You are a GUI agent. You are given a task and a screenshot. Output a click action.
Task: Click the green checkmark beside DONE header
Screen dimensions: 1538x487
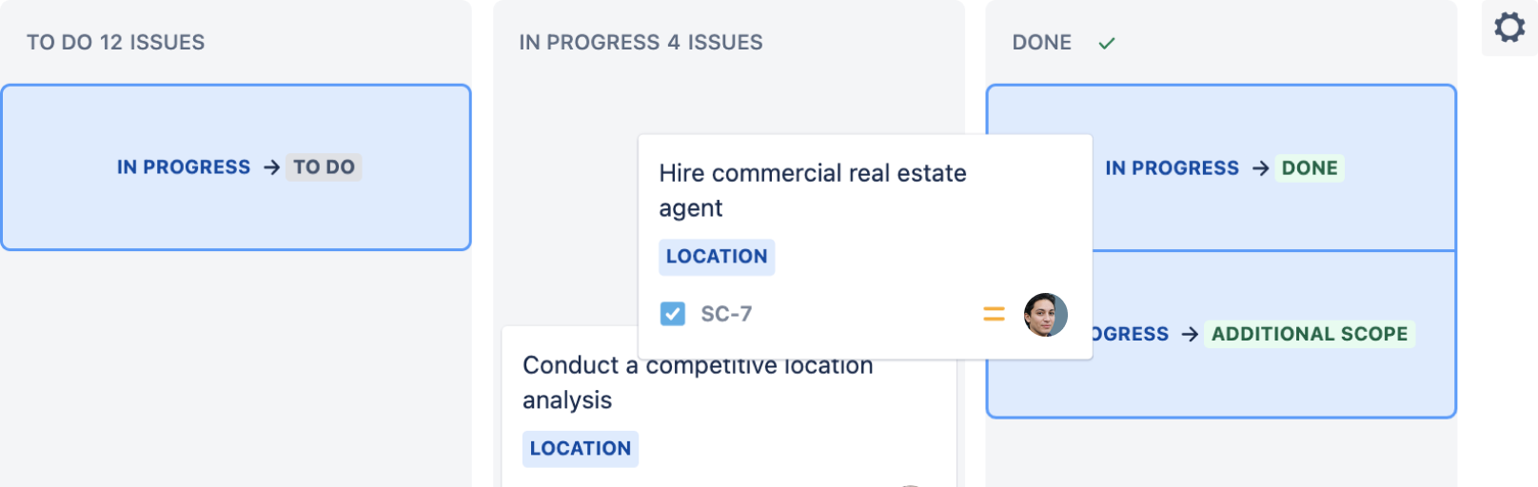click(x=1107, y=43)
